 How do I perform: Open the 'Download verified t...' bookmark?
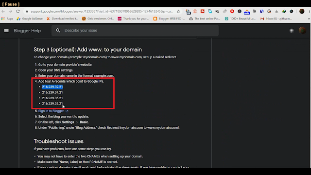(62, 18)
